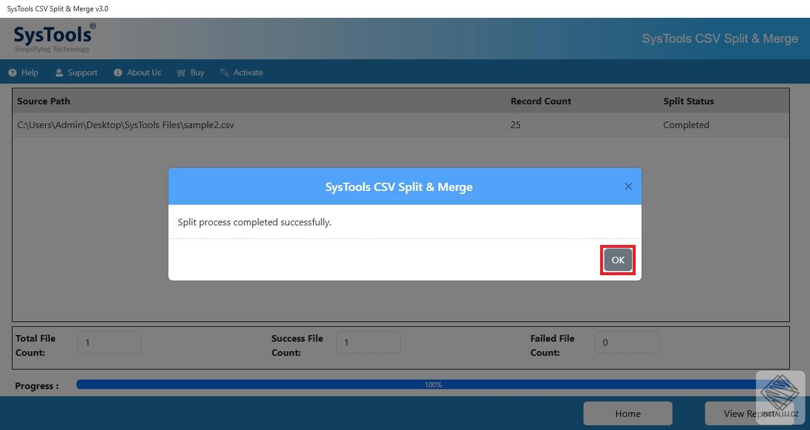810x430 pixels.
Task: Select the sample2.csv source path row
Action: click(x=401, y=125)
